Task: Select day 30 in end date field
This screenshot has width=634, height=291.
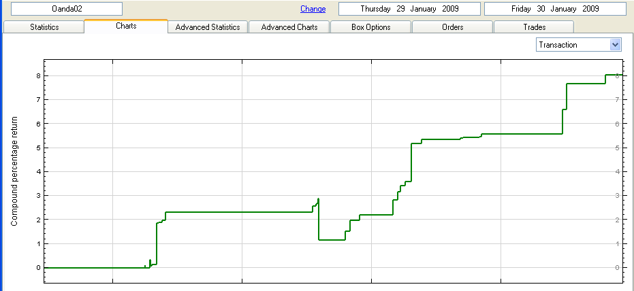Action: [541, 9]
